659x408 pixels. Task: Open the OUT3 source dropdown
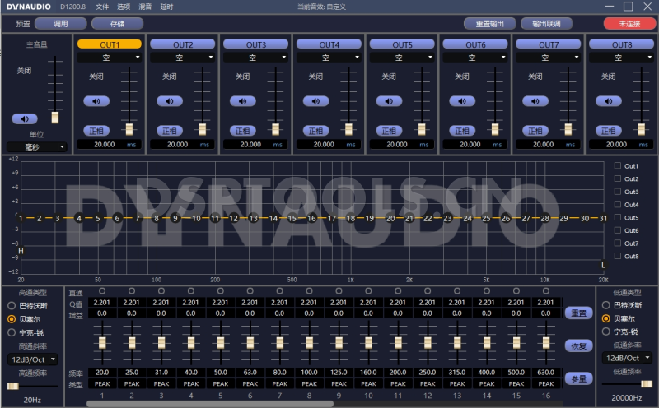[x=255, y=58]
